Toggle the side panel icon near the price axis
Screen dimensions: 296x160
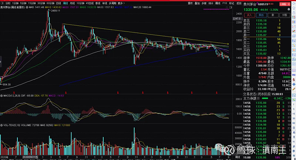point(231,7)
